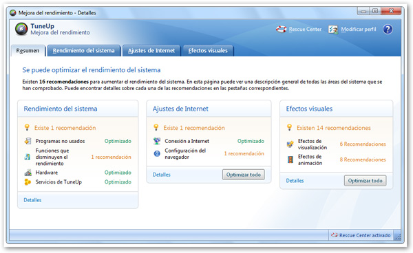Screen dimensions: 413x253
Task: Open help via the blue question mark icon
Action: tap(388, 29)
